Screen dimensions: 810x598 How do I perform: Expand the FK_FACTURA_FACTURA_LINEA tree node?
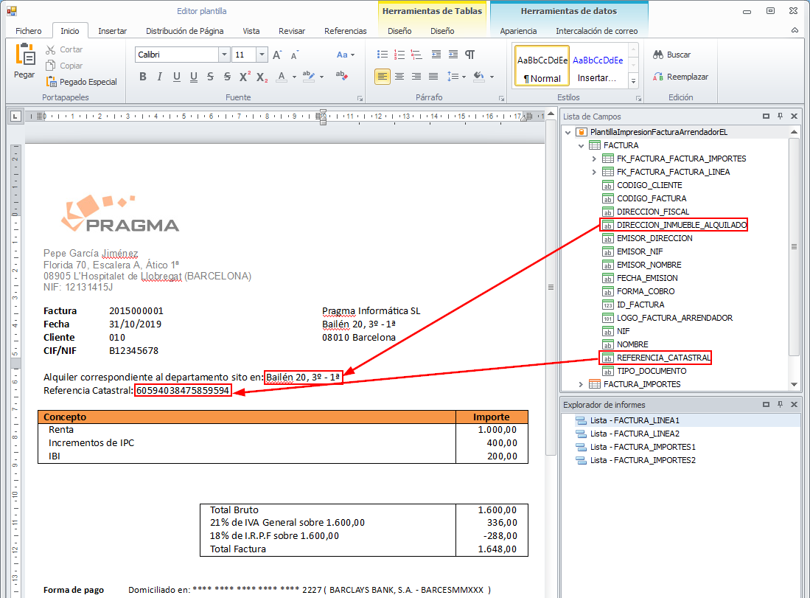tap(594, 172)
